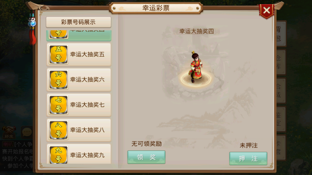Click the gold 七号 lottery icon
This screenshot has width=312, height=175.
pos(58,105)
